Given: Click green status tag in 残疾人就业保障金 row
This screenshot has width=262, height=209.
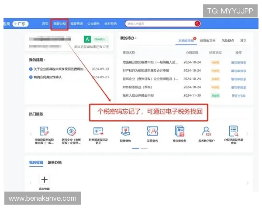Looking at the screenshot, I should [x=215, y=96].
